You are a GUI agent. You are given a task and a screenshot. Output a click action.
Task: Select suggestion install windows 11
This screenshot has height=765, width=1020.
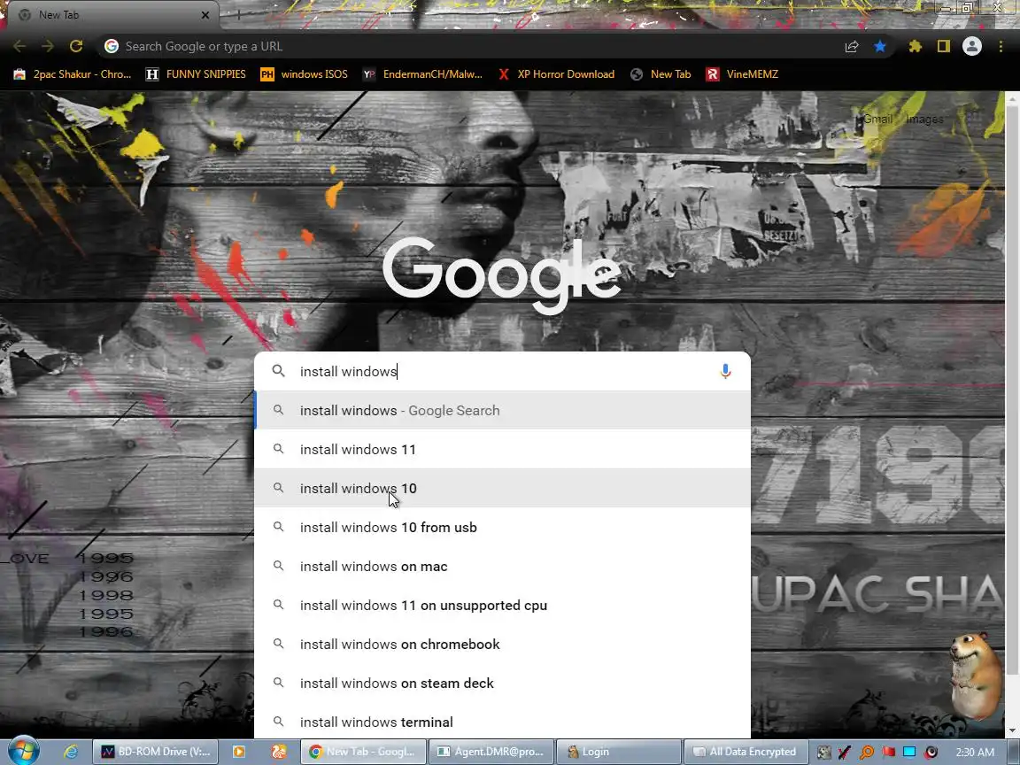[x=502, y=450]
